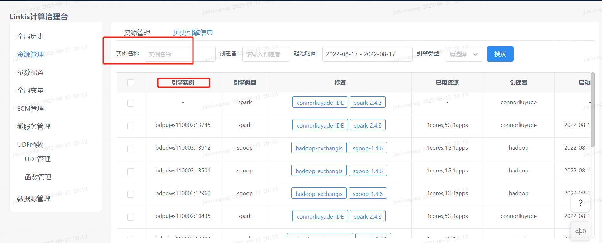
Task: Click the 引擎实例 column header
Action: [x=183, y=83]
